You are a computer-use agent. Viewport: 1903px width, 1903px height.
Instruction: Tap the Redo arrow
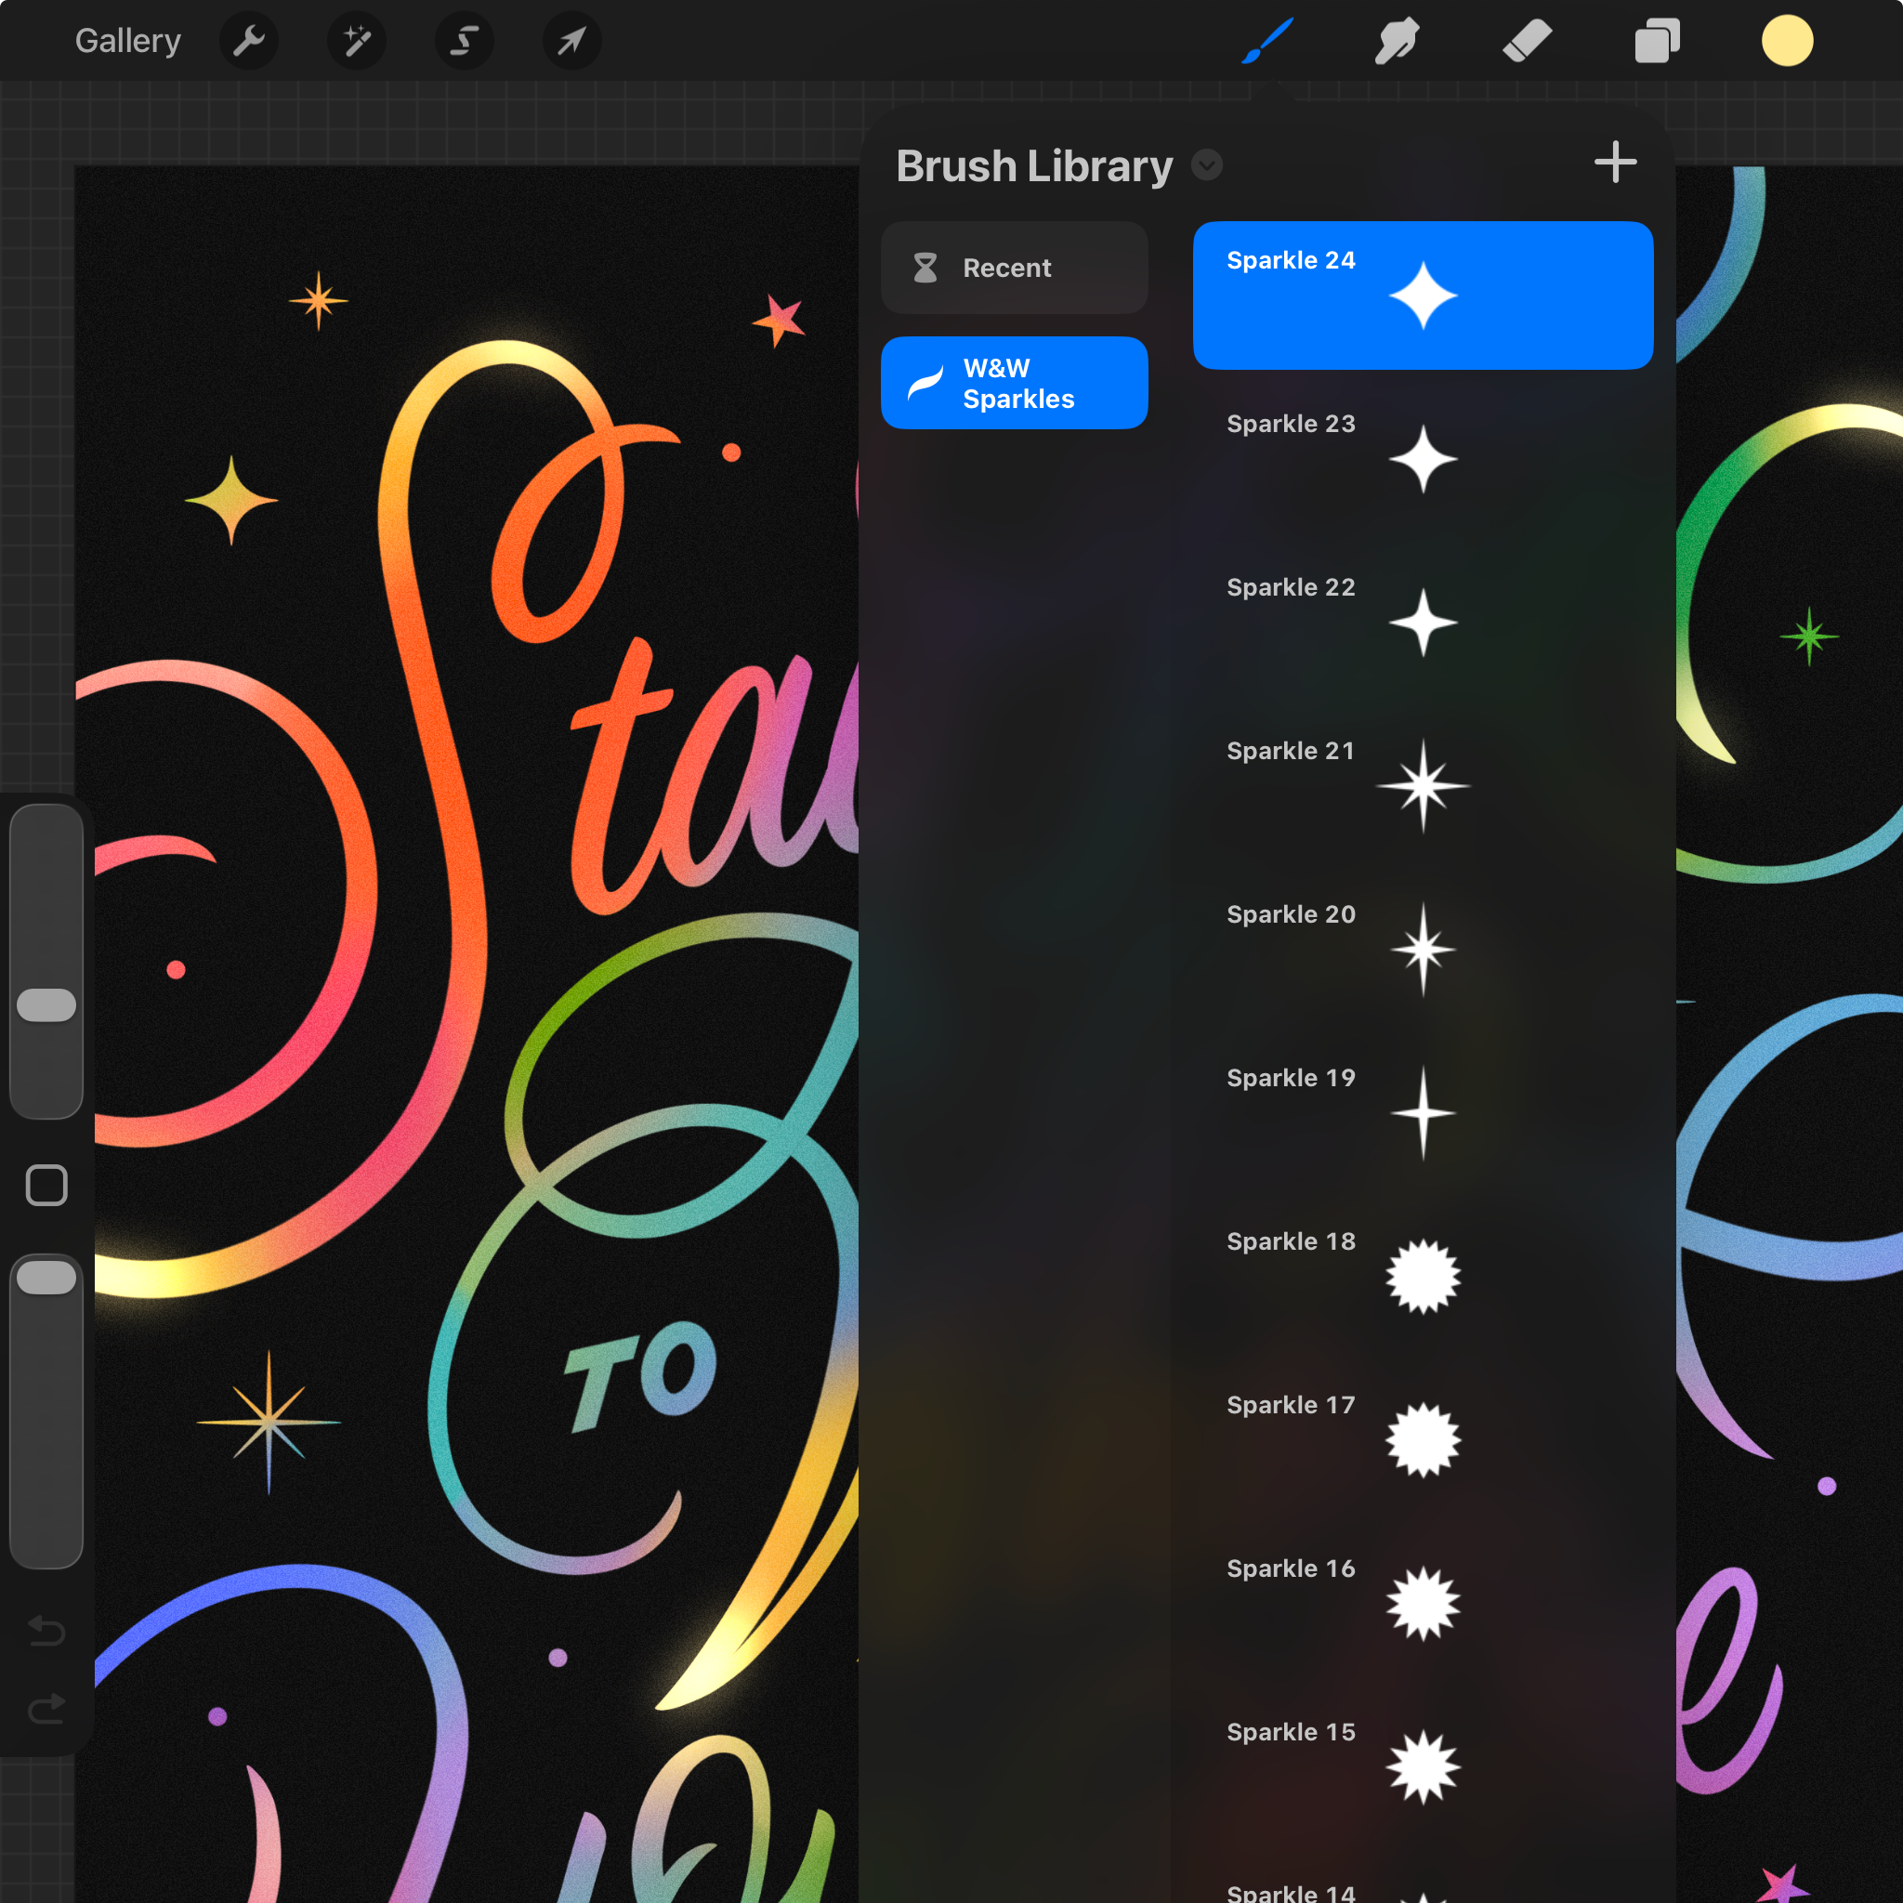tap(46, 1709)
